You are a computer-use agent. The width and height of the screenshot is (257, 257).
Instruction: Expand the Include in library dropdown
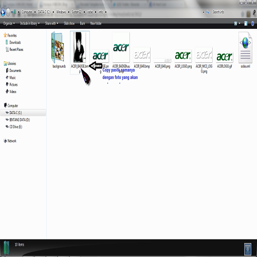click(30, 23)
